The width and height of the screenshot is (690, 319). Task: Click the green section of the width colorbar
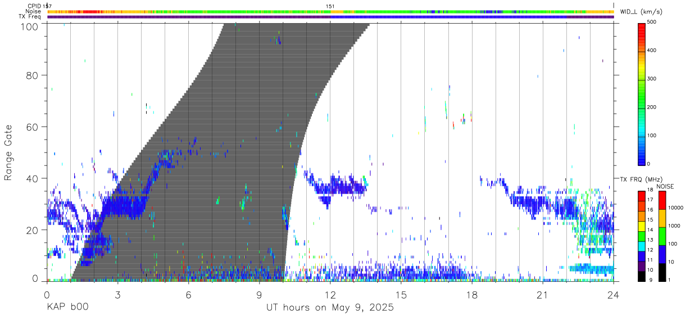641,96
